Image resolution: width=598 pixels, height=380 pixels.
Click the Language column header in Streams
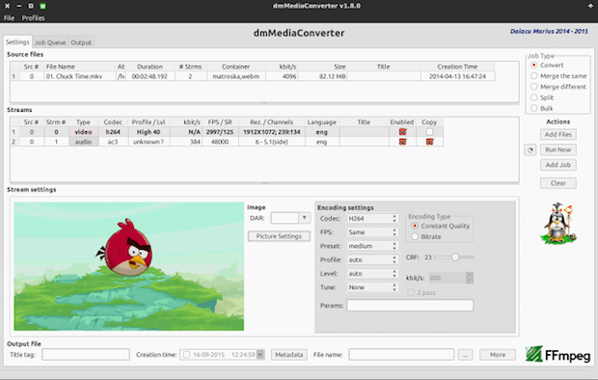(x=321, y=122)
